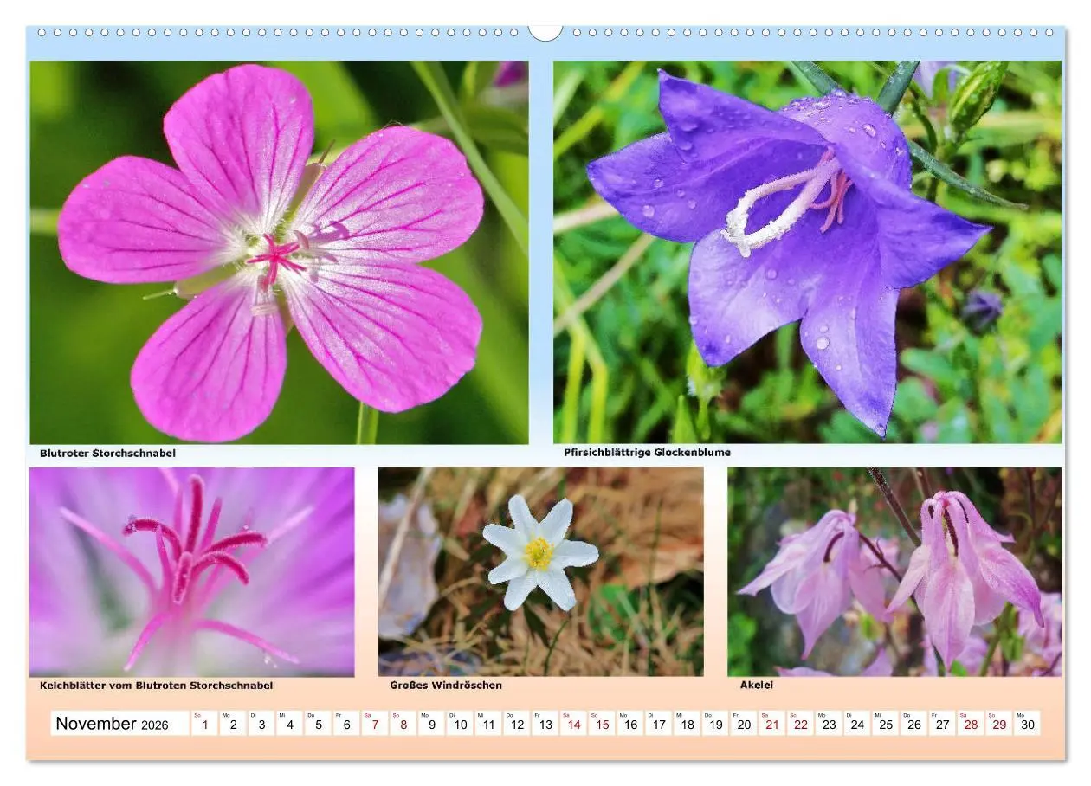Click day 26 in the calendar strip
The image size is (1091, 786).
(914, 724)
